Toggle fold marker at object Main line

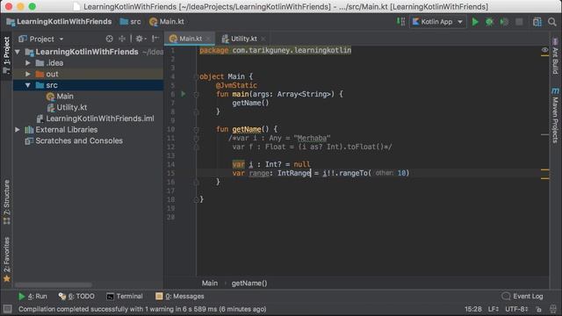point(196,76)
